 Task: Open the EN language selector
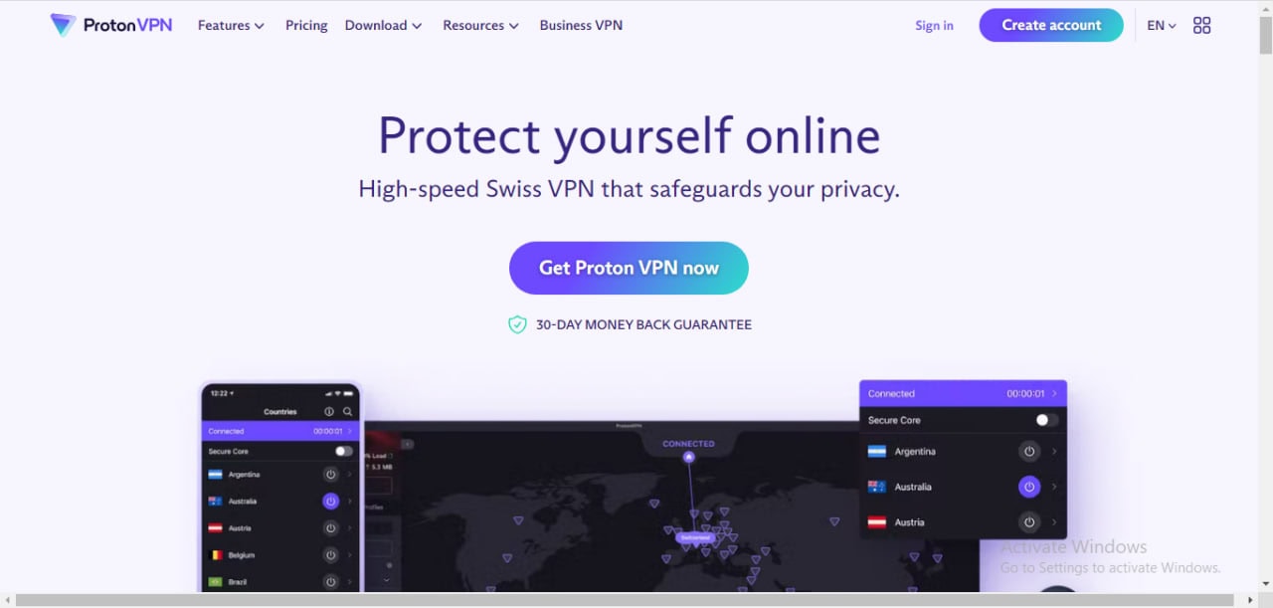[x=1162, y=25]
